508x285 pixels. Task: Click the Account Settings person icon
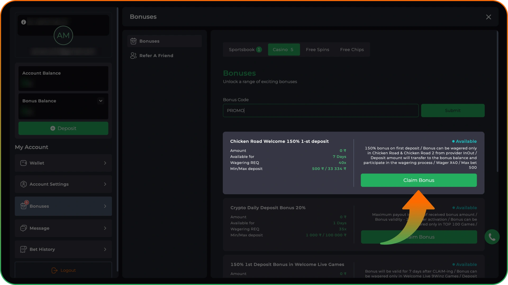tap(24, 184)
